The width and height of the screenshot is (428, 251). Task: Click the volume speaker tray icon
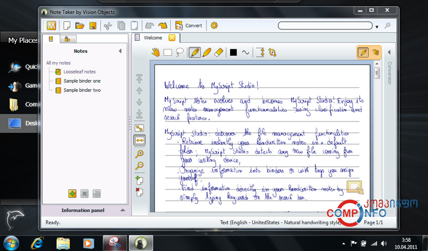click(384, 243)
